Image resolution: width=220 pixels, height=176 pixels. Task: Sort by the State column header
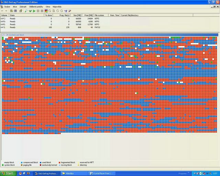point(26,15)
